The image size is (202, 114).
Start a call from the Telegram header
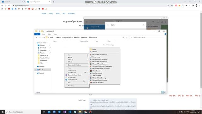tap(157, 22)
